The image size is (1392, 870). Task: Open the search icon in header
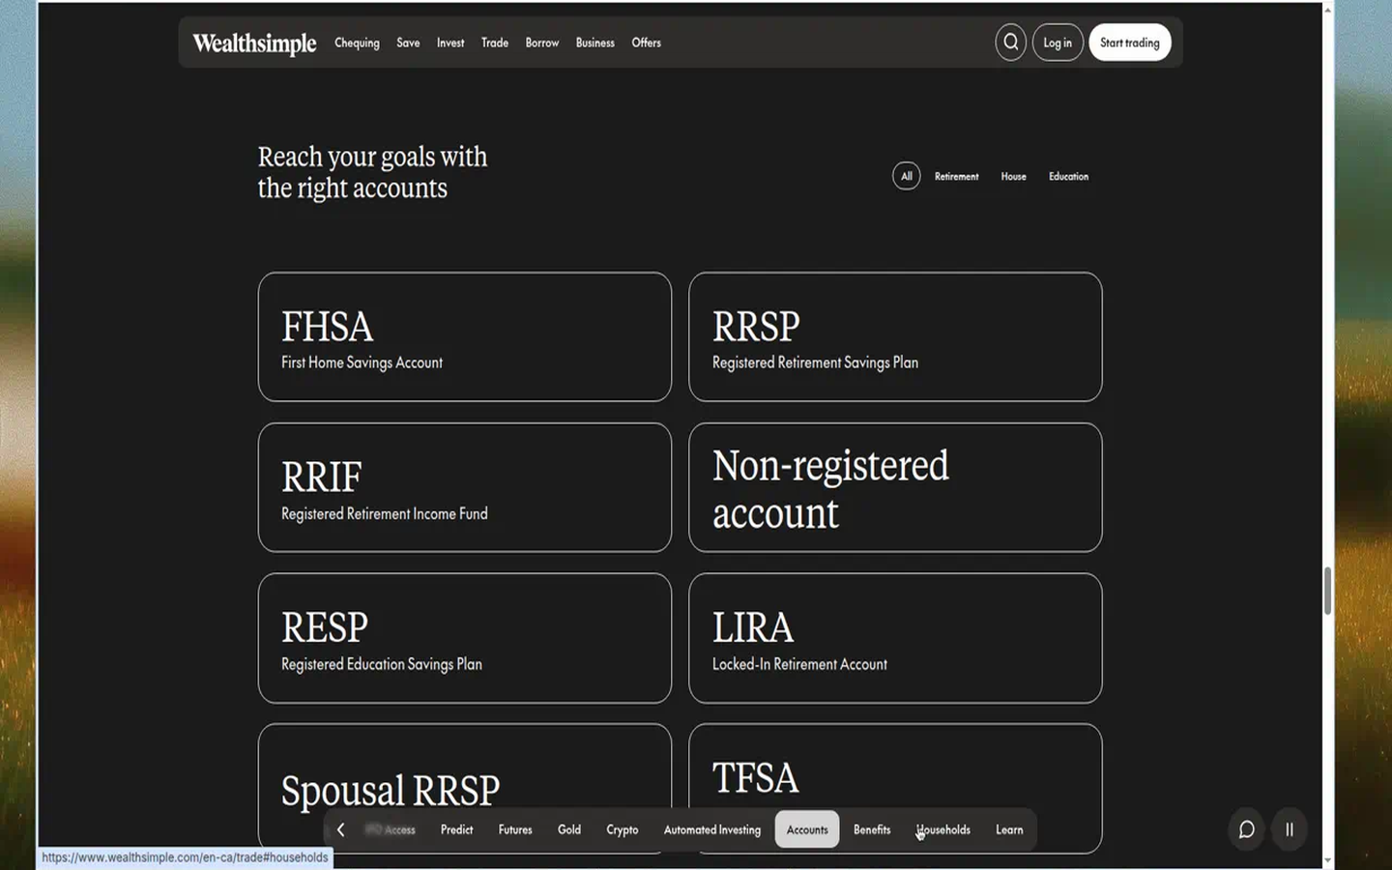pos(1010,43)
